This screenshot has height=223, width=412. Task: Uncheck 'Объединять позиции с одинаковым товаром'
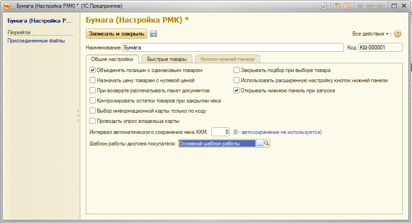(x=93, y=71)
